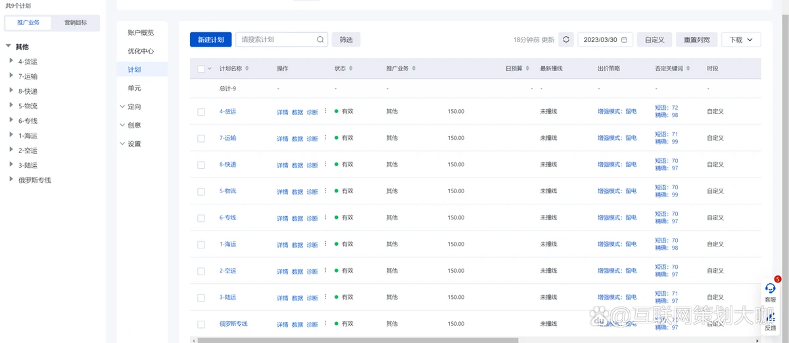789x343 pixels.
Task: Click the horizontal scrollbar below the table
Action: tap(358, 340)
